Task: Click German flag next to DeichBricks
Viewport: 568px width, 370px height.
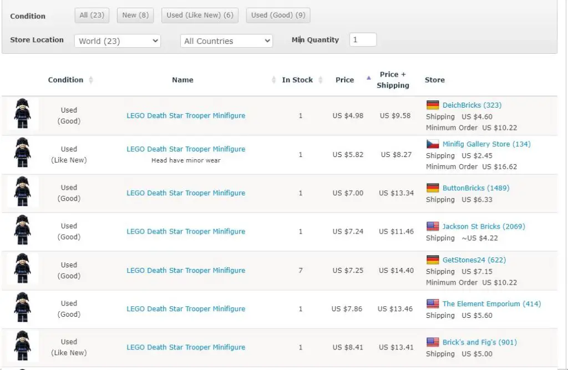Action: click(x=433, y=105)
